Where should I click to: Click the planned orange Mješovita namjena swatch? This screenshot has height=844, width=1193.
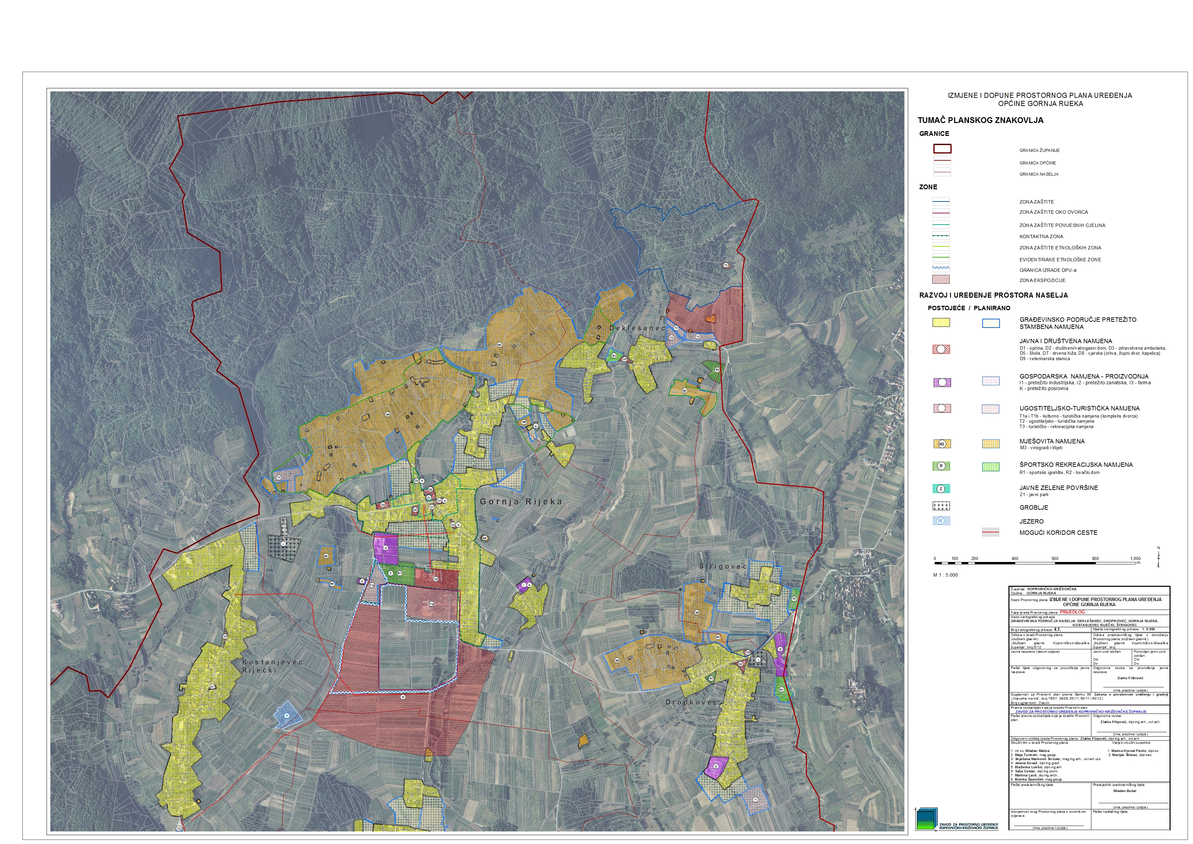pyautogui.click(x=990, y=444)
